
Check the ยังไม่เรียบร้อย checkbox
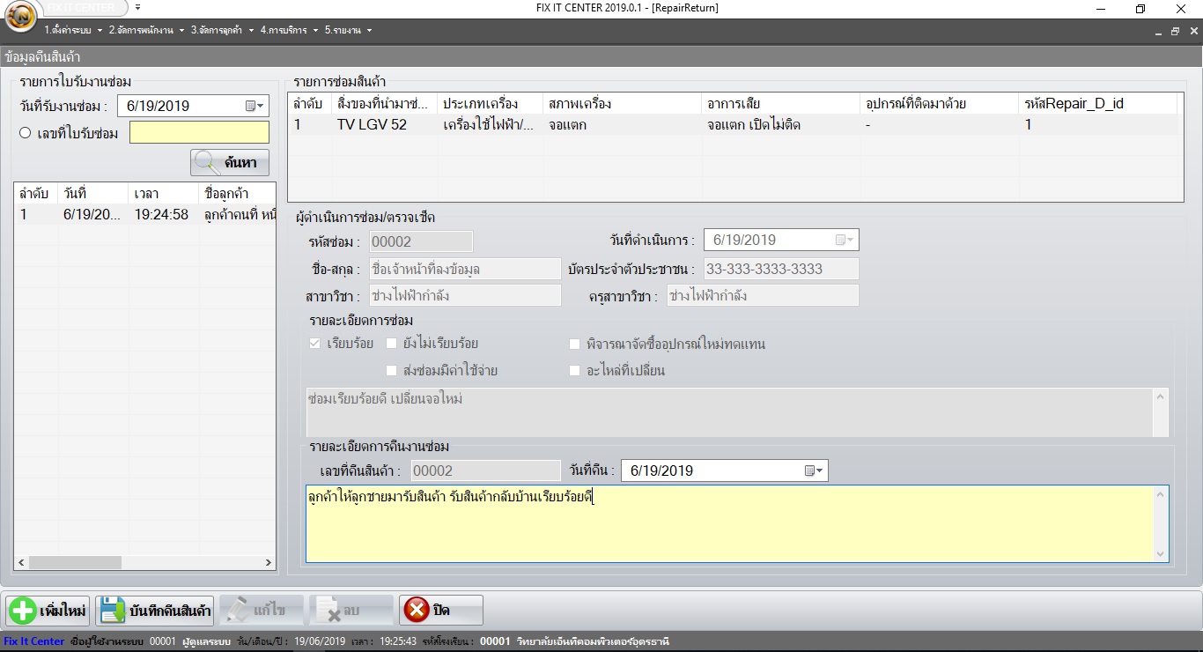coord(391,343)
